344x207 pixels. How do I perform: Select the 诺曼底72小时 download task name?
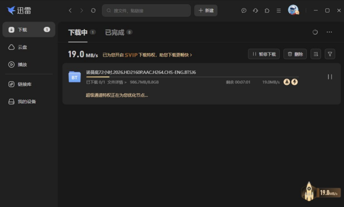pos(141,72)
